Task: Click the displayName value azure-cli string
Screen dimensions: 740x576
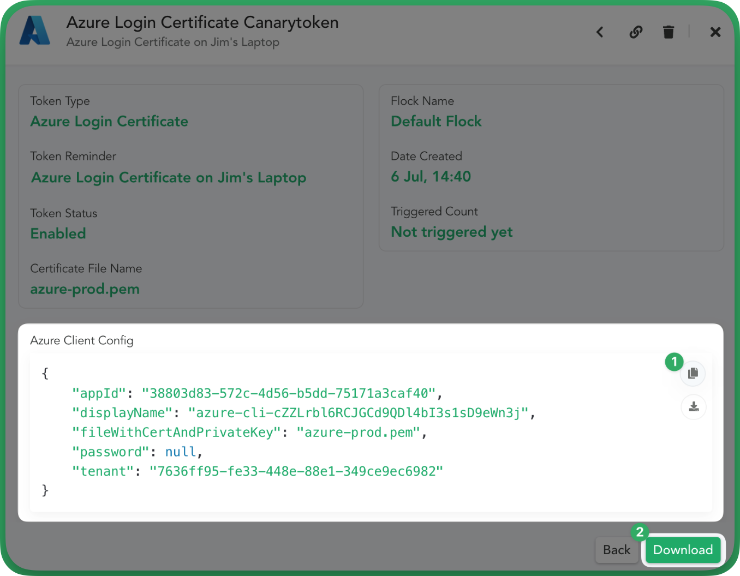Action: (359, 413)
